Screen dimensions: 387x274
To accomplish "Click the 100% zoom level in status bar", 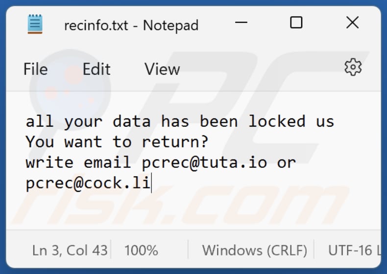I will [141, 251].
